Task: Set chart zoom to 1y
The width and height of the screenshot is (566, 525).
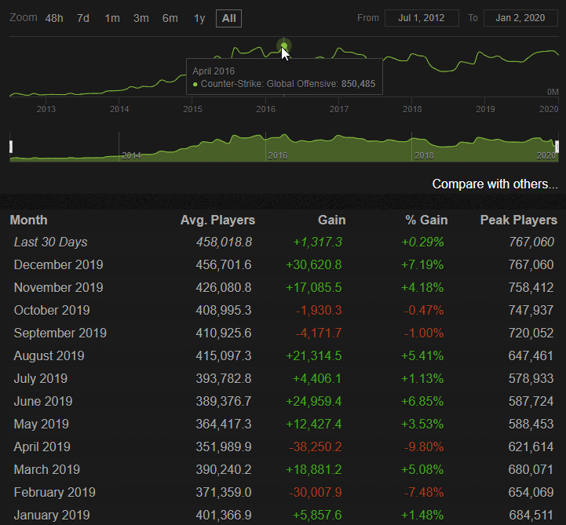Action: tap(199, 18)
